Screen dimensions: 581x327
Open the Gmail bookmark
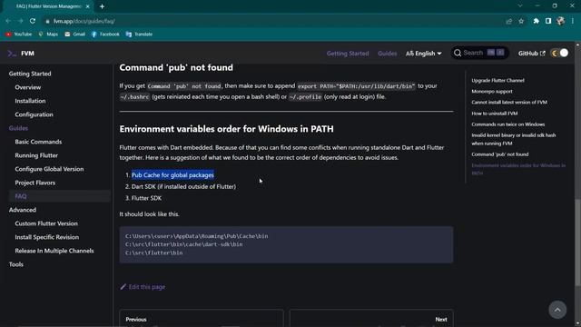click(x=74, y=35)
